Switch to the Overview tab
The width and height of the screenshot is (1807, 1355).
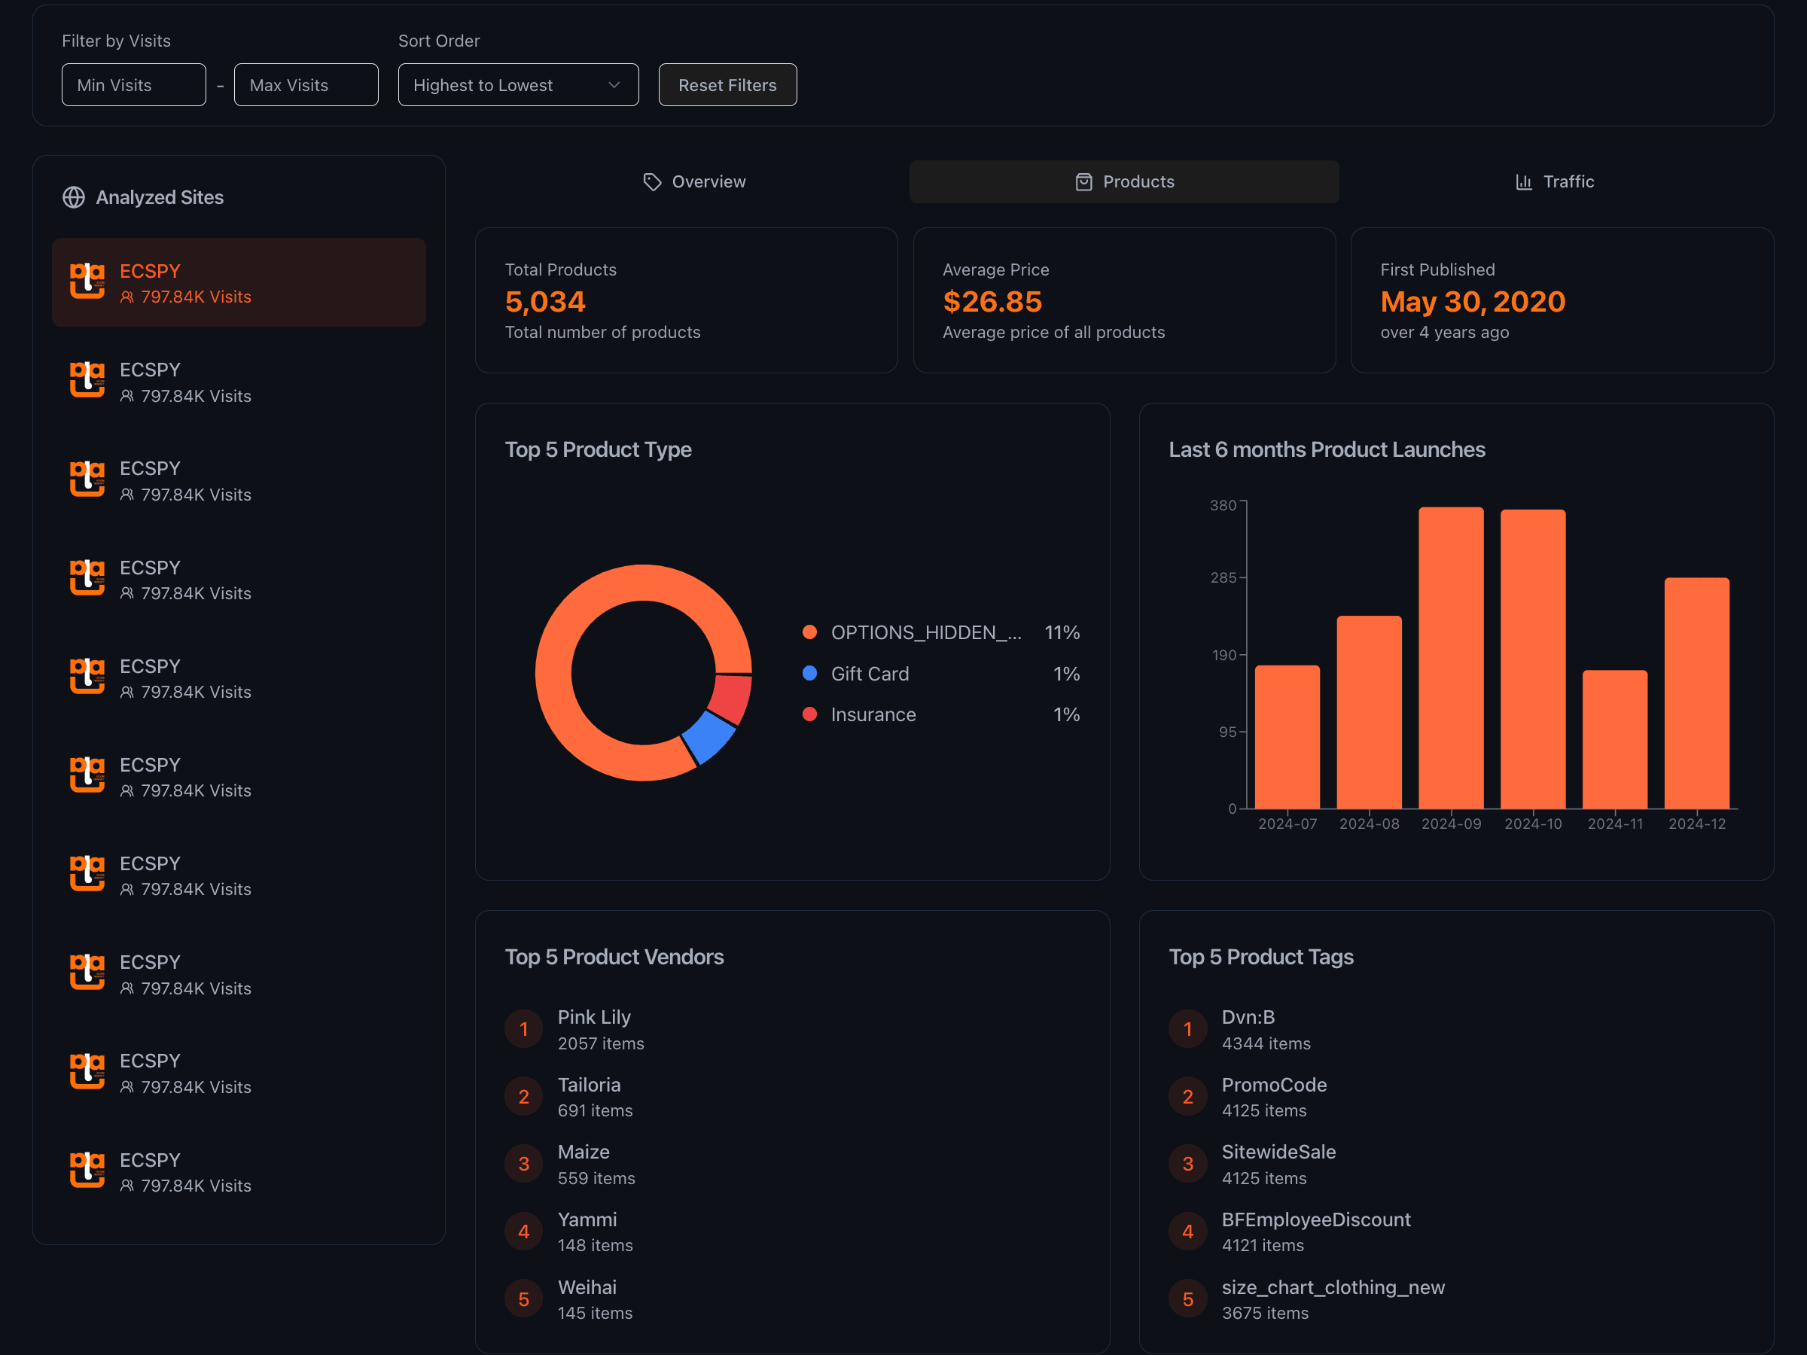coord(696,181)
